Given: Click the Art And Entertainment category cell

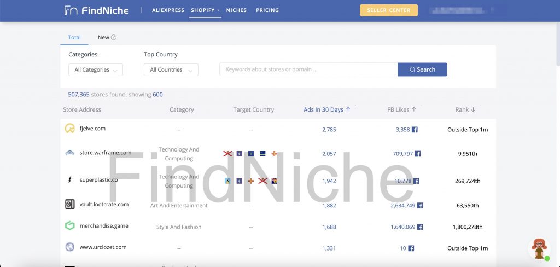Looking at the screenshot, I should (179, 206).
